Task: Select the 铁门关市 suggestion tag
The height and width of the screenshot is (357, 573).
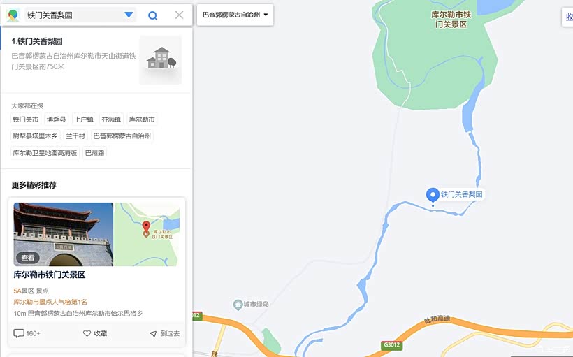Action: pyautogui.click(x=26, y=119)
